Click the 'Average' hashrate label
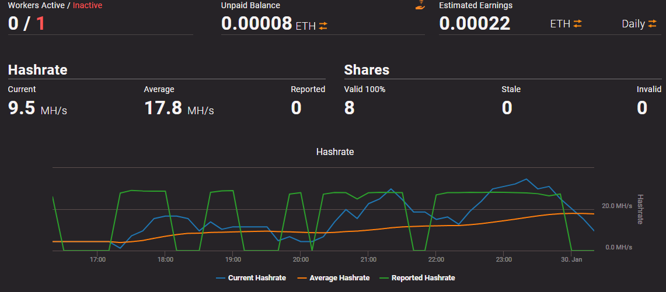This screenshot has height=292, width=666. (x=159, y=89)
